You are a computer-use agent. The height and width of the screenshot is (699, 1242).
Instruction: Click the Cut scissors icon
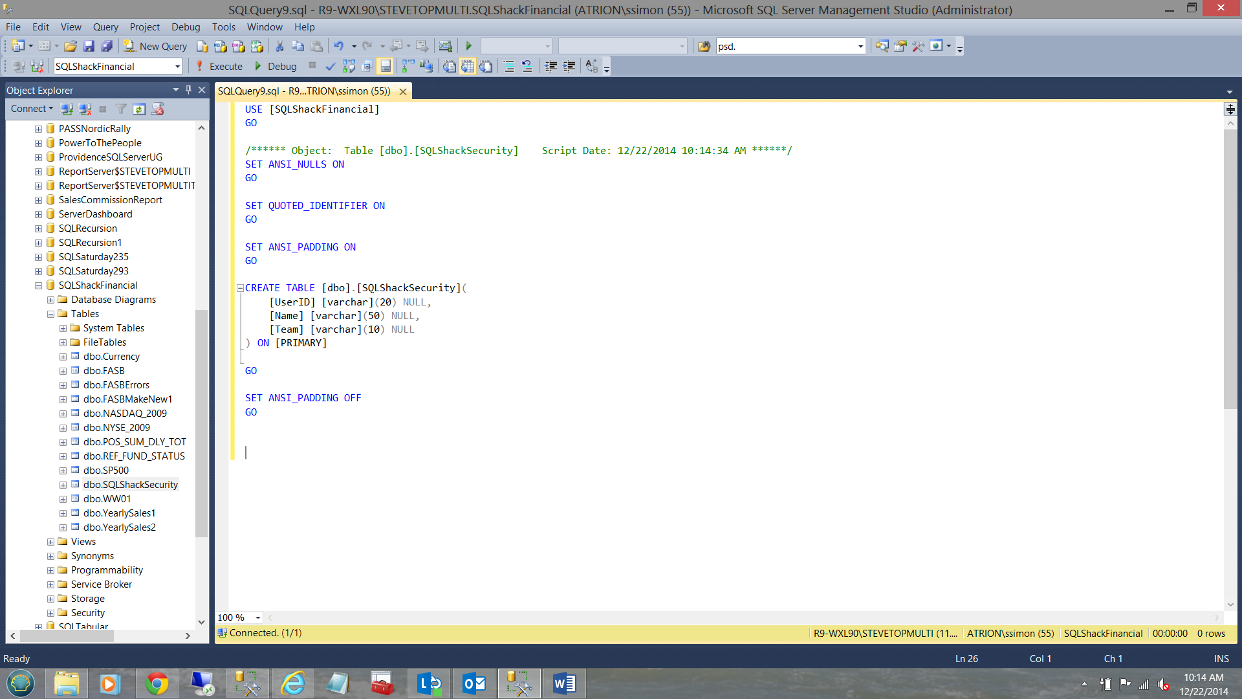(x=279, y=46)
